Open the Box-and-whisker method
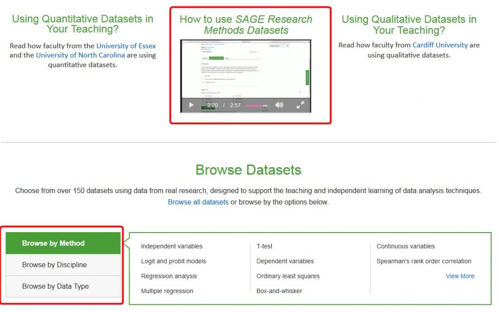Screen dimensions: 499x312 point(279,291)
